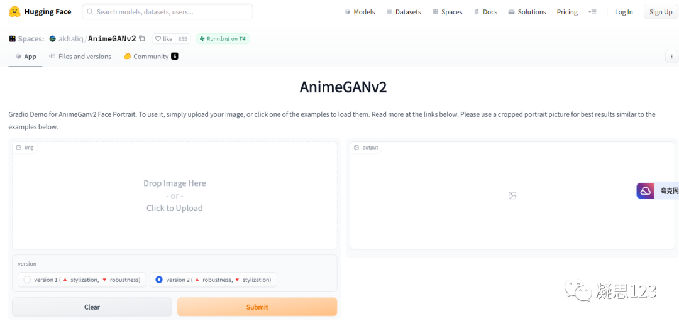Click the heart like icon

[158, 39]
